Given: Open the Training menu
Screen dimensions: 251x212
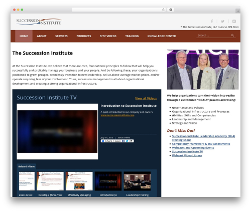Looking at the screenshot, I should (132, 36).
